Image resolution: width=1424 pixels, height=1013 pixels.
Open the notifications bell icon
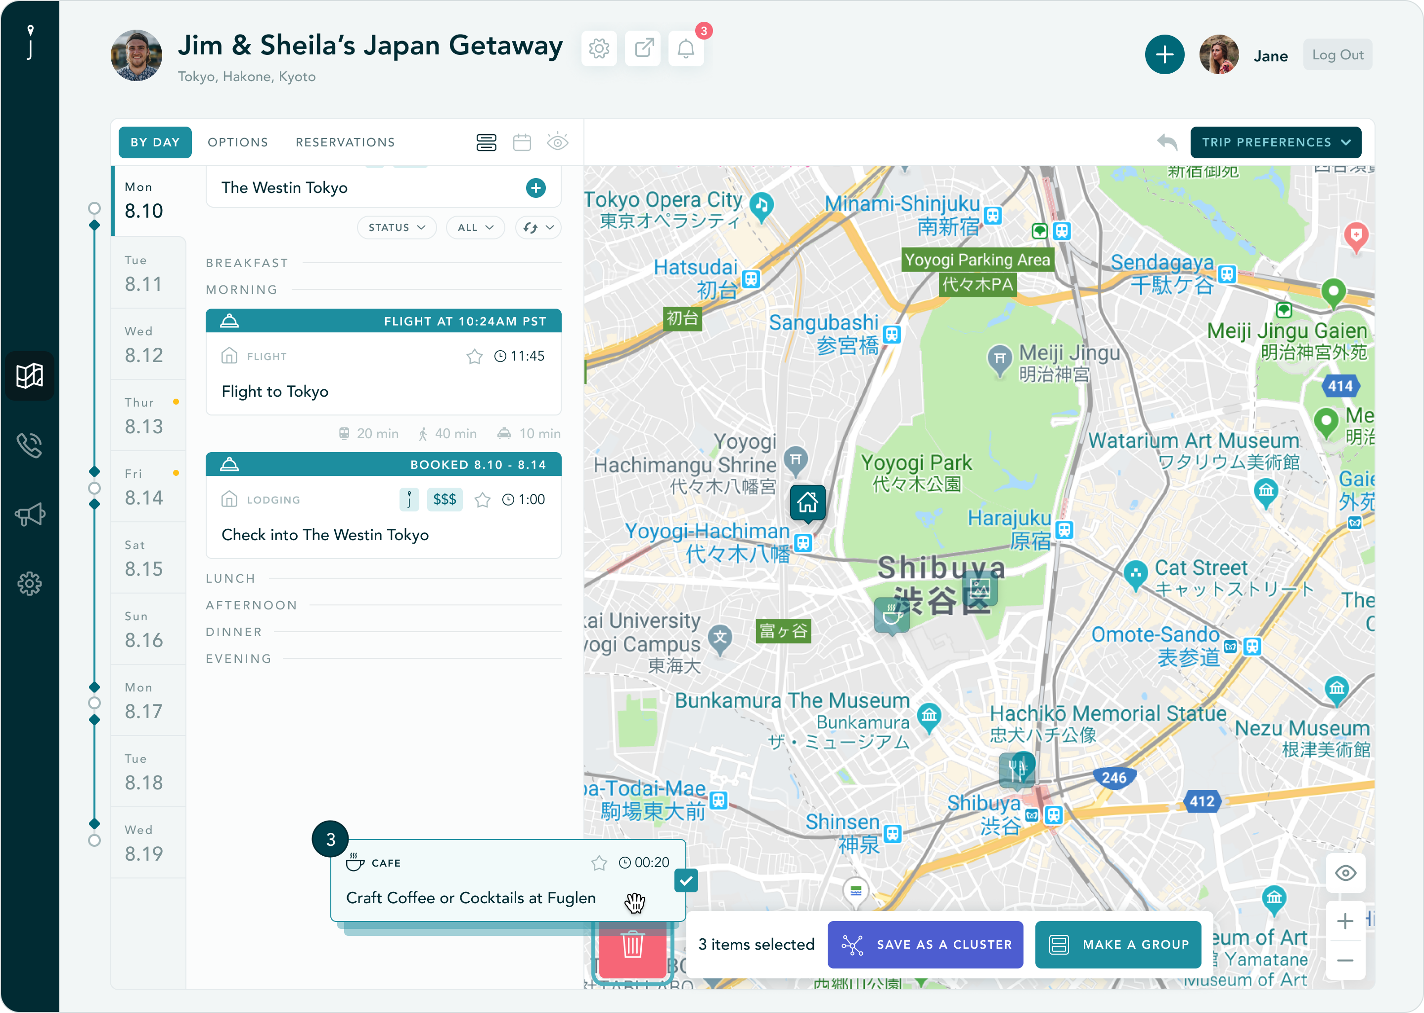(686, 48)
